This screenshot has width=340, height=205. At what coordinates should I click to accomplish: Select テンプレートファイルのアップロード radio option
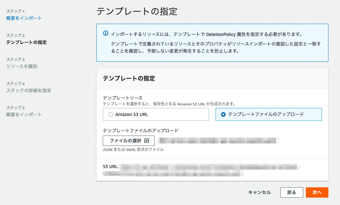pyautogui.click(x=223, y=114)
